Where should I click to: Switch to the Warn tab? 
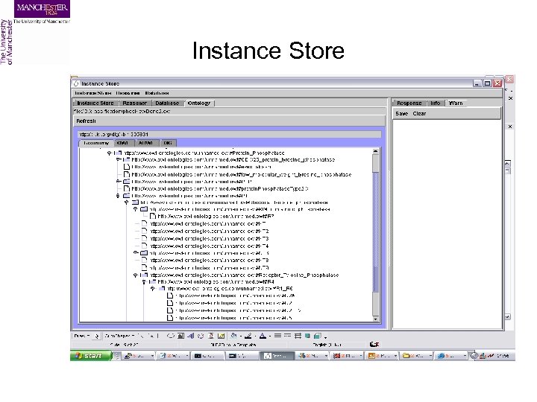pyautogui.click(x=456, y=103)
